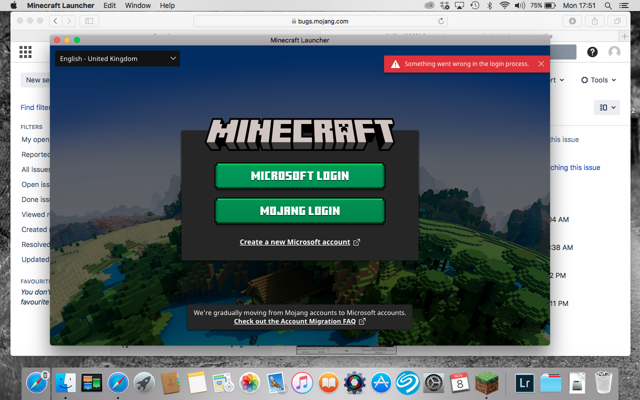Open Mission Control from the Dock

coord(92,383)
